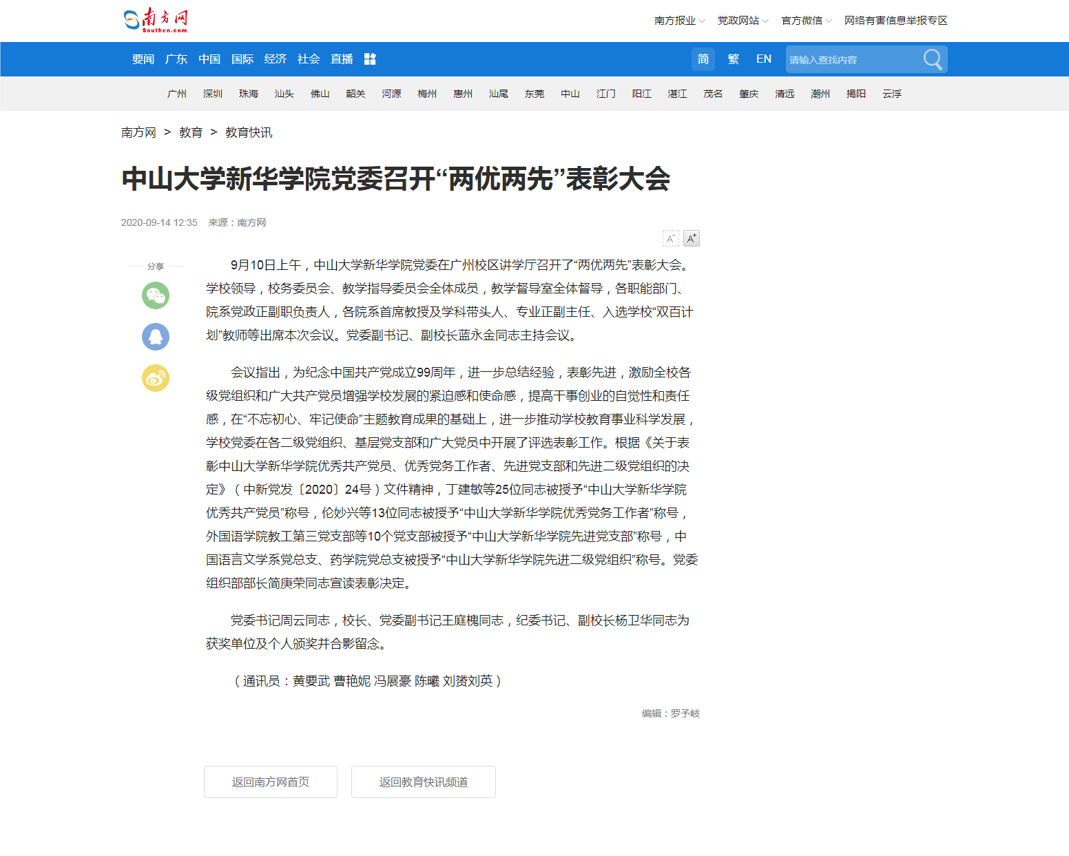Screen dimensions: 1069x856
Task: Decrease font size with A- icon
Action: click(x=670, y=238)
